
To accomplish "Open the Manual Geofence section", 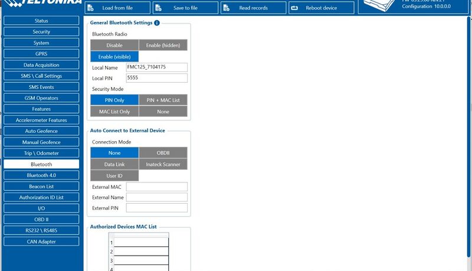I will pyautogui.click(x=41, y=142).
